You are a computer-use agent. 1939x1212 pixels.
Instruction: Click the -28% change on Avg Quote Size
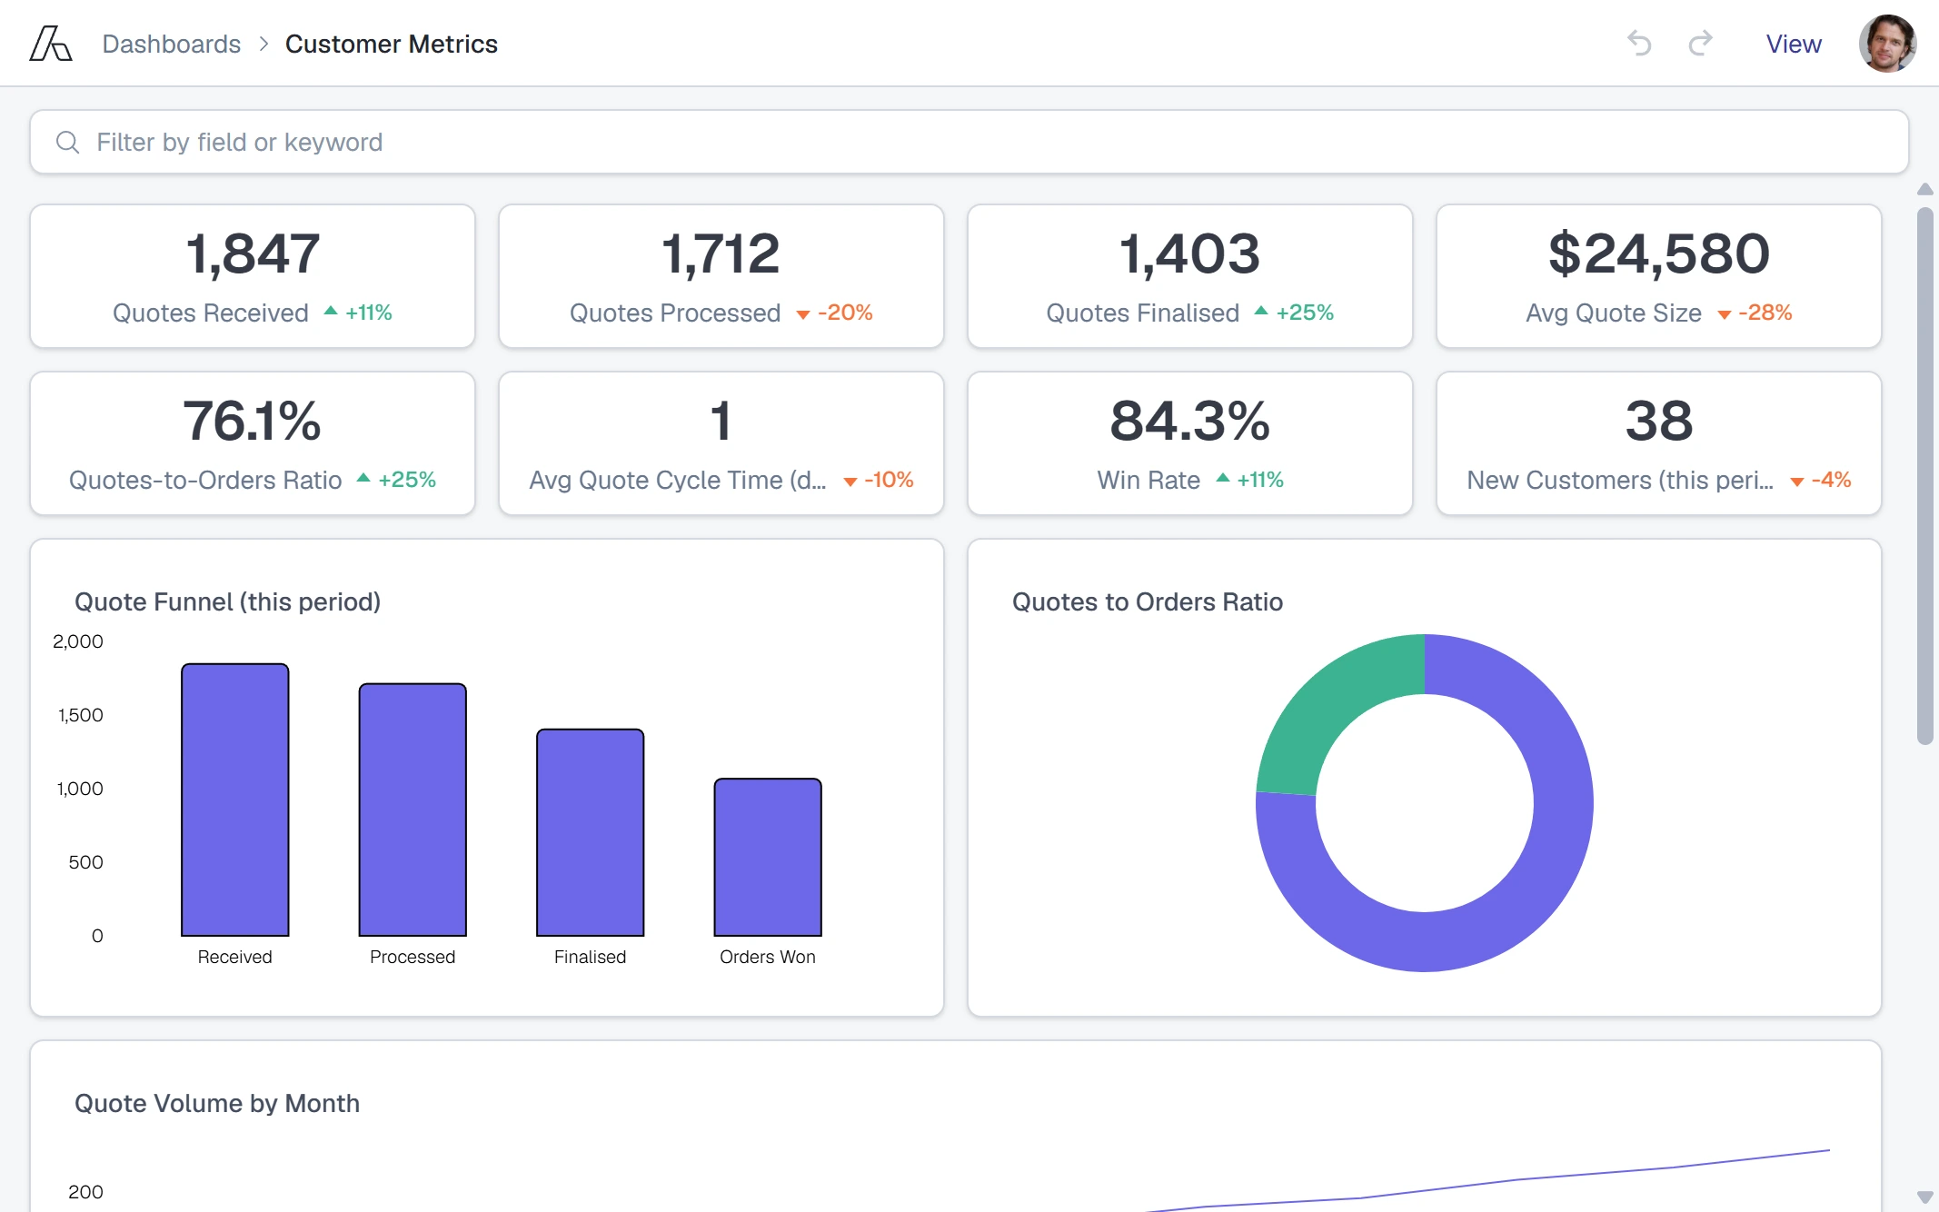[1765, 313]
